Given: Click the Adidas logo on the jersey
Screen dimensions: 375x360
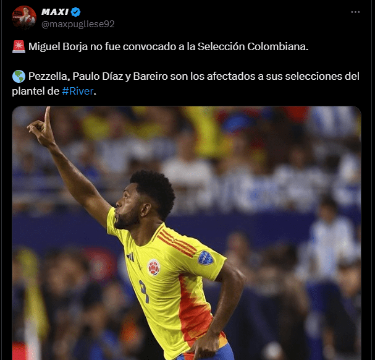Looking at the screenshot, I should pyautogui.click(x=130, y=257).
